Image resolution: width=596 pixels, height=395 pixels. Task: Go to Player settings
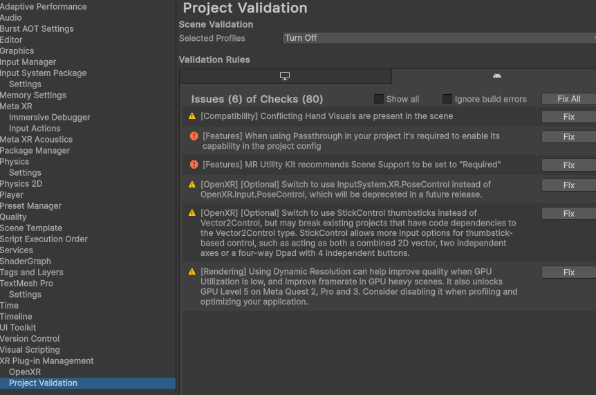coord(12,195)
